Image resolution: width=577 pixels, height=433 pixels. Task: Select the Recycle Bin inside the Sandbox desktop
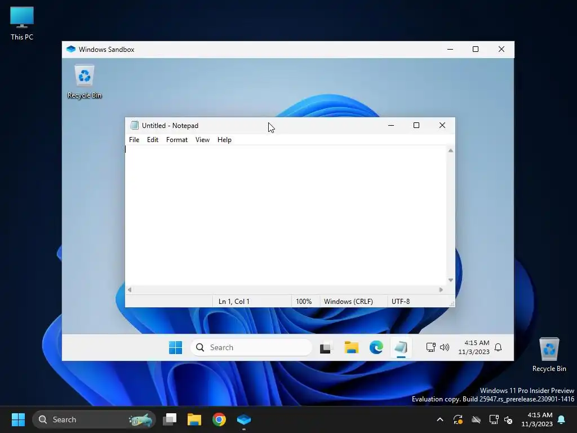point(85,81)
